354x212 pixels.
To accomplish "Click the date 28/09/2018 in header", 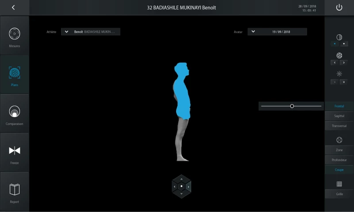I will pos(307,6).
